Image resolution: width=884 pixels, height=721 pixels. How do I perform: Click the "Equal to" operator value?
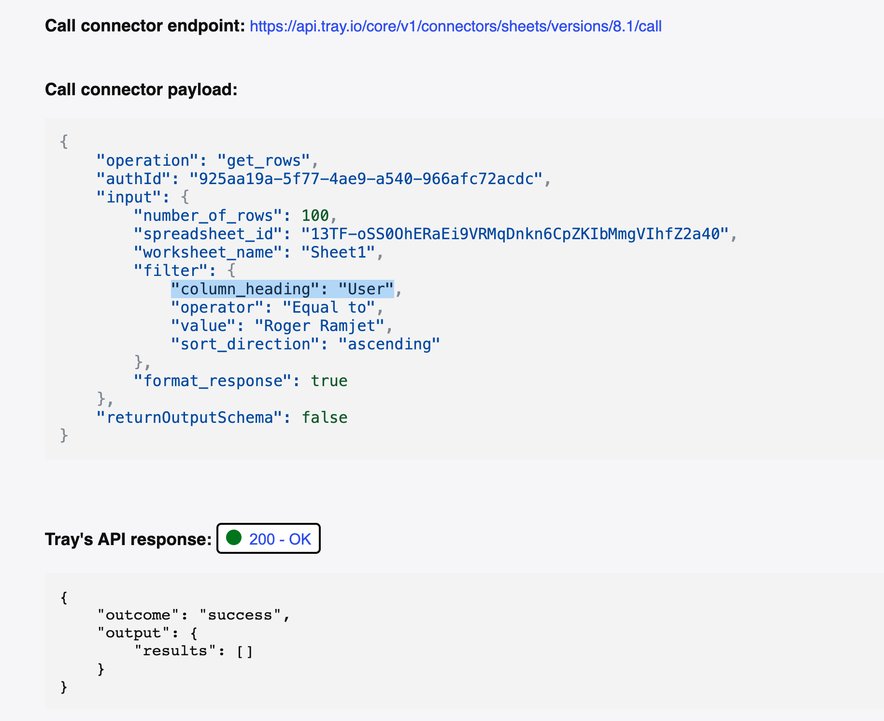tap(328, 307)
